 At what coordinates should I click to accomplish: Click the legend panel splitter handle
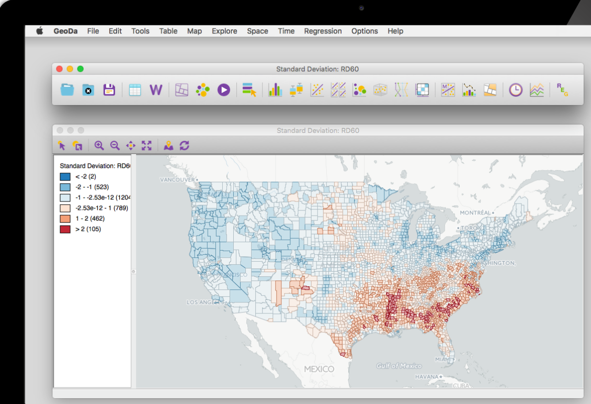point(133,271)
